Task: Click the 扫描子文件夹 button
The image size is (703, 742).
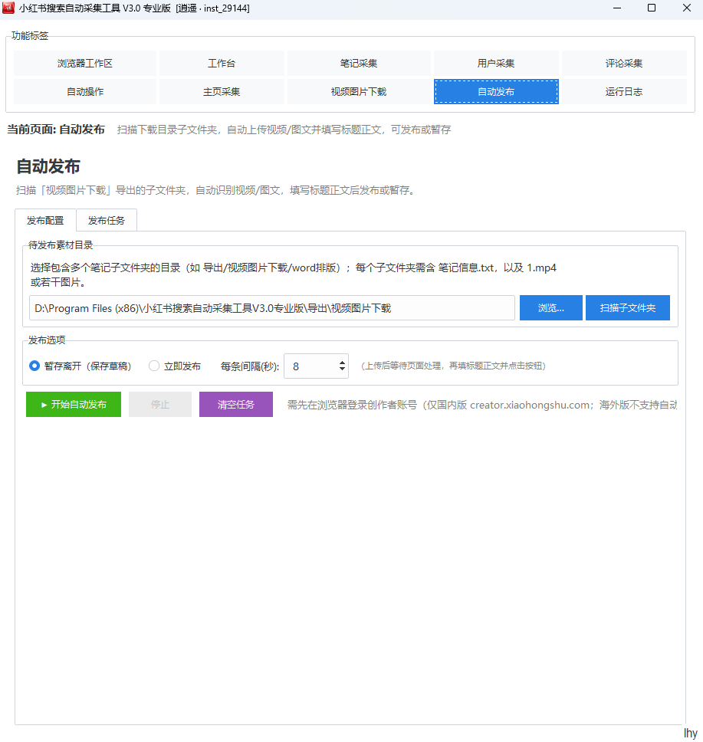Action: (628, 308)
